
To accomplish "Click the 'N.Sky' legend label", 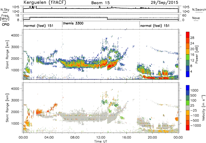I will [x=5, y=10].
